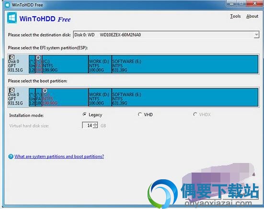Screen dimensions: 264x209
Task: Click the Disk 0 icon in boot section
Action: 11,90
